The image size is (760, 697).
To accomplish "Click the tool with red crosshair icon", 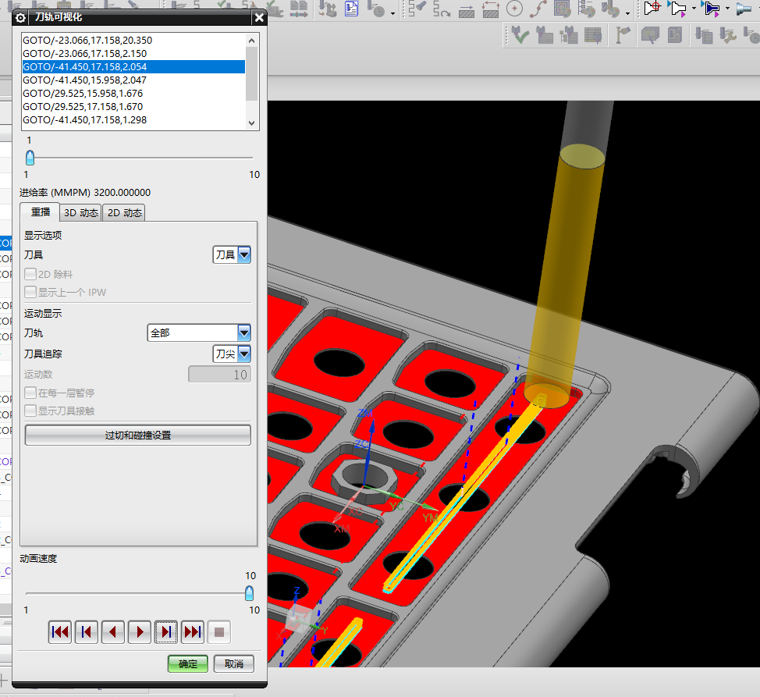I will tap(652, 9).
